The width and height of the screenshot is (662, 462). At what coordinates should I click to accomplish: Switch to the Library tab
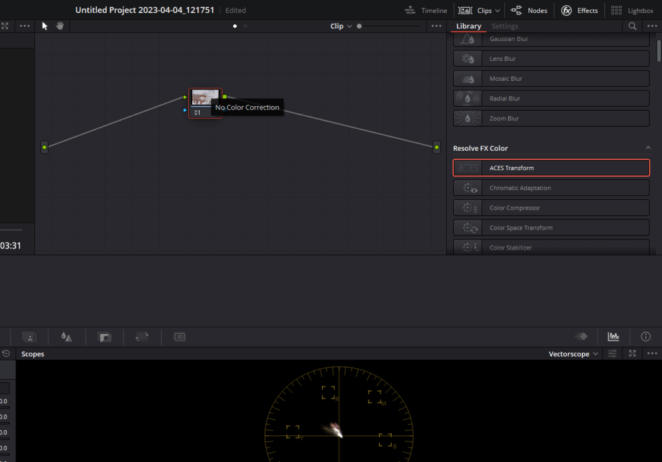point(468,27)
